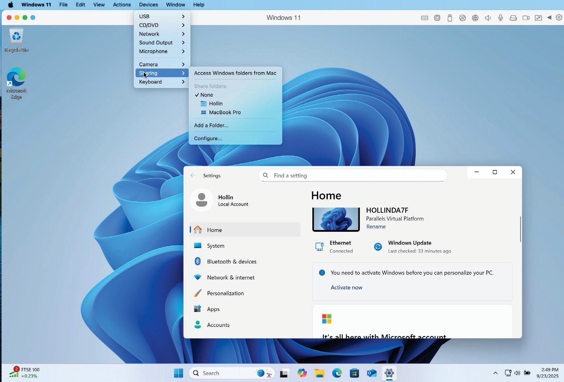Go back in the Settings window

[x=193, y=175]
